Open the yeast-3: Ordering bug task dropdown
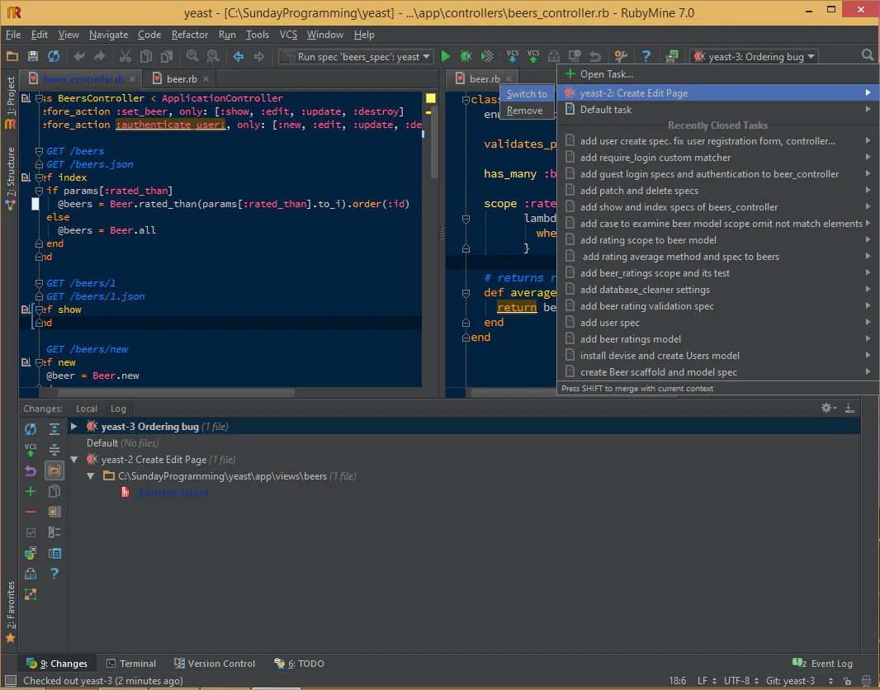880x690 pixels. [754, 57]
